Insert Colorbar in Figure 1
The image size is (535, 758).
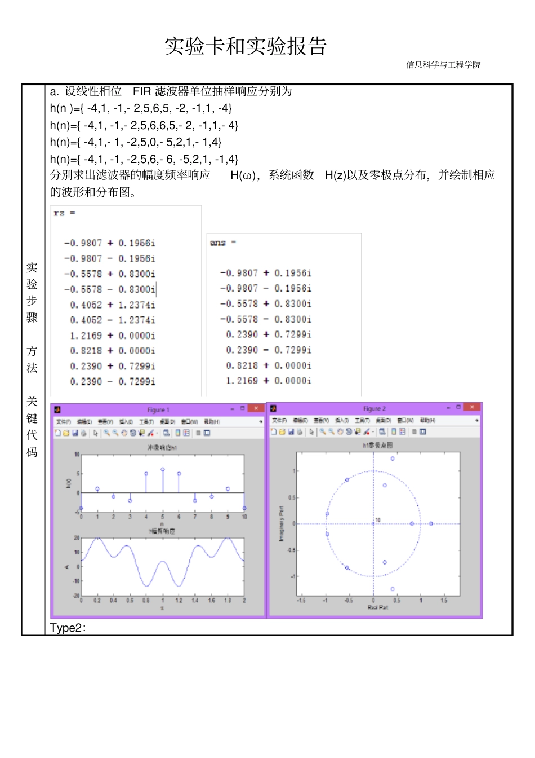click(x=177, y=433)
